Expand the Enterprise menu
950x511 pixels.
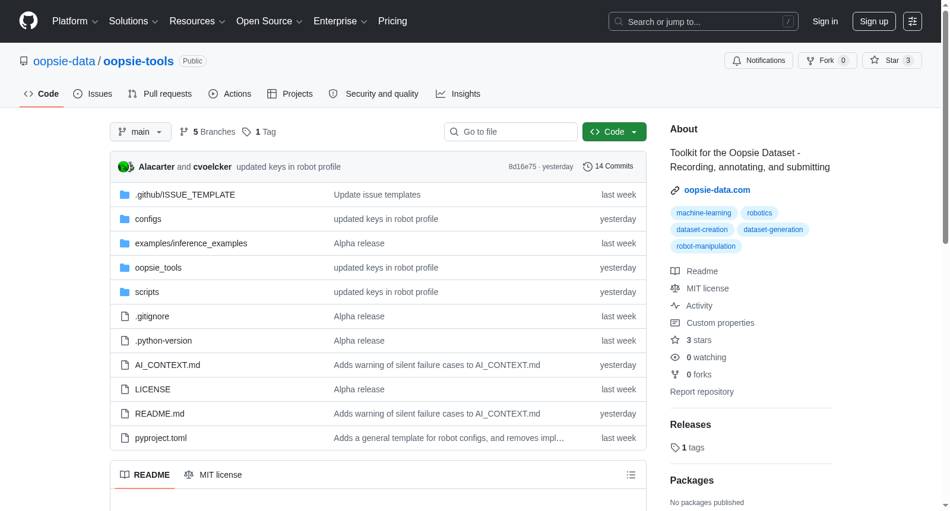point(340,21)
